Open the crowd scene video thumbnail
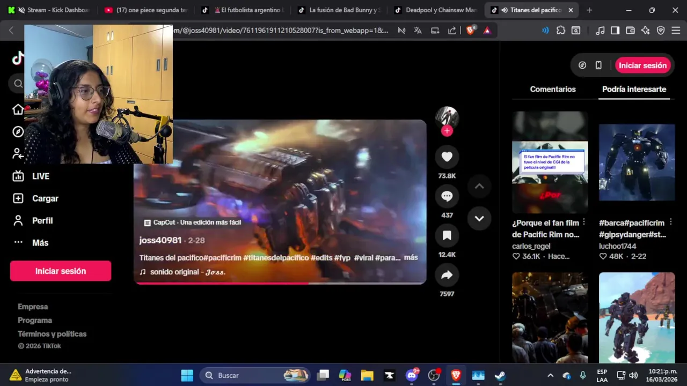The height and width of the screenshot is (386, 687). point(550,317)
